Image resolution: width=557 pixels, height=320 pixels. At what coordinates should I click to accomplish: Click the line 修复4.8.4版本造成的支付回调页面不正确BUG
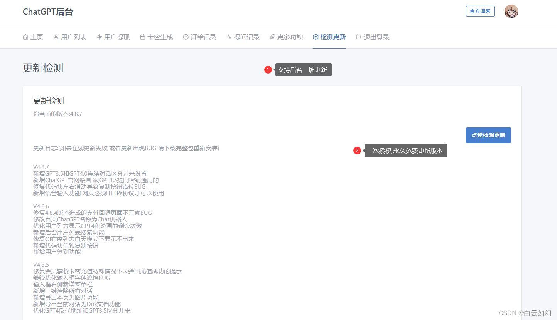pyautogui.click(x=93, y=213)
